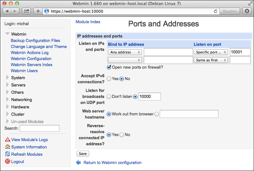The image size is (254, 171).
Task: Open Webmin Configuration in sidebar
Action: coord(31,58)
